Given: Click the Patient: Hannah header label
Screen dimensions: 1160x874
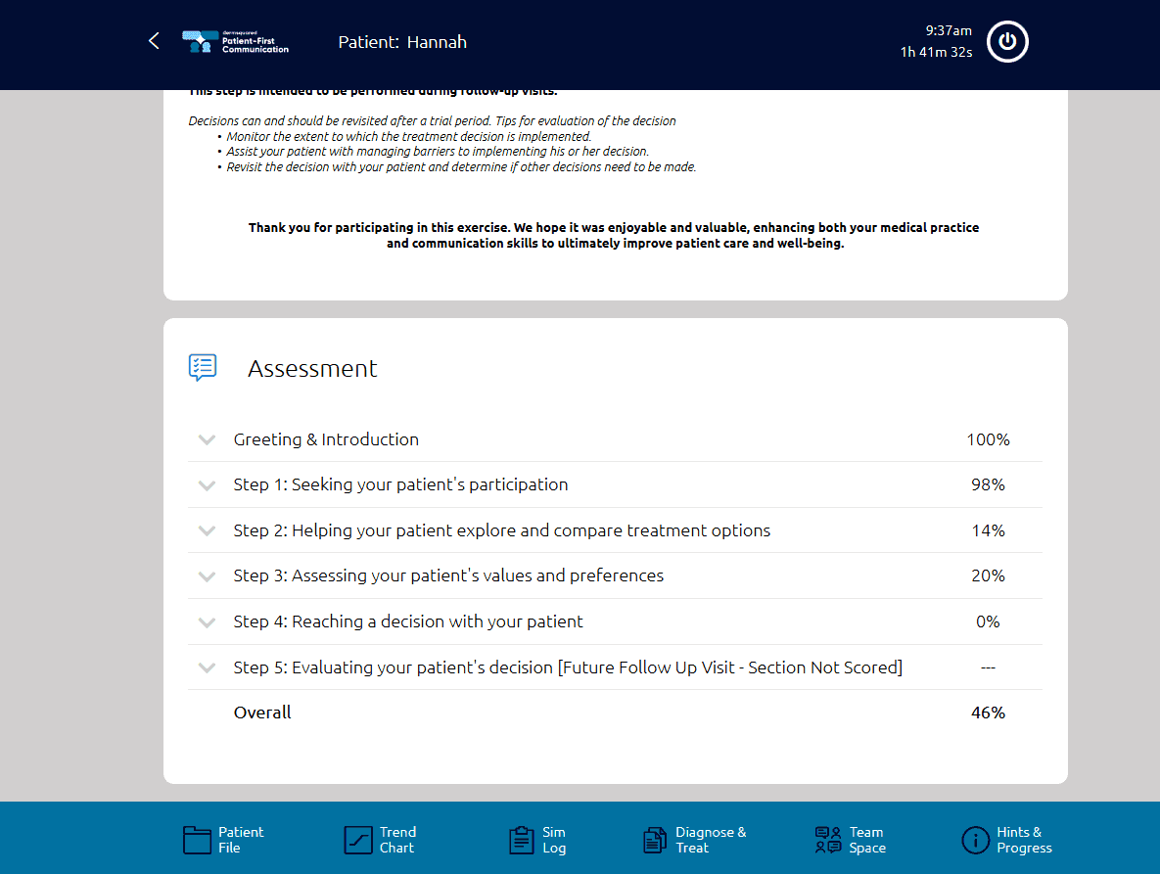Looking at the screenshot, I should pos(402,42).
